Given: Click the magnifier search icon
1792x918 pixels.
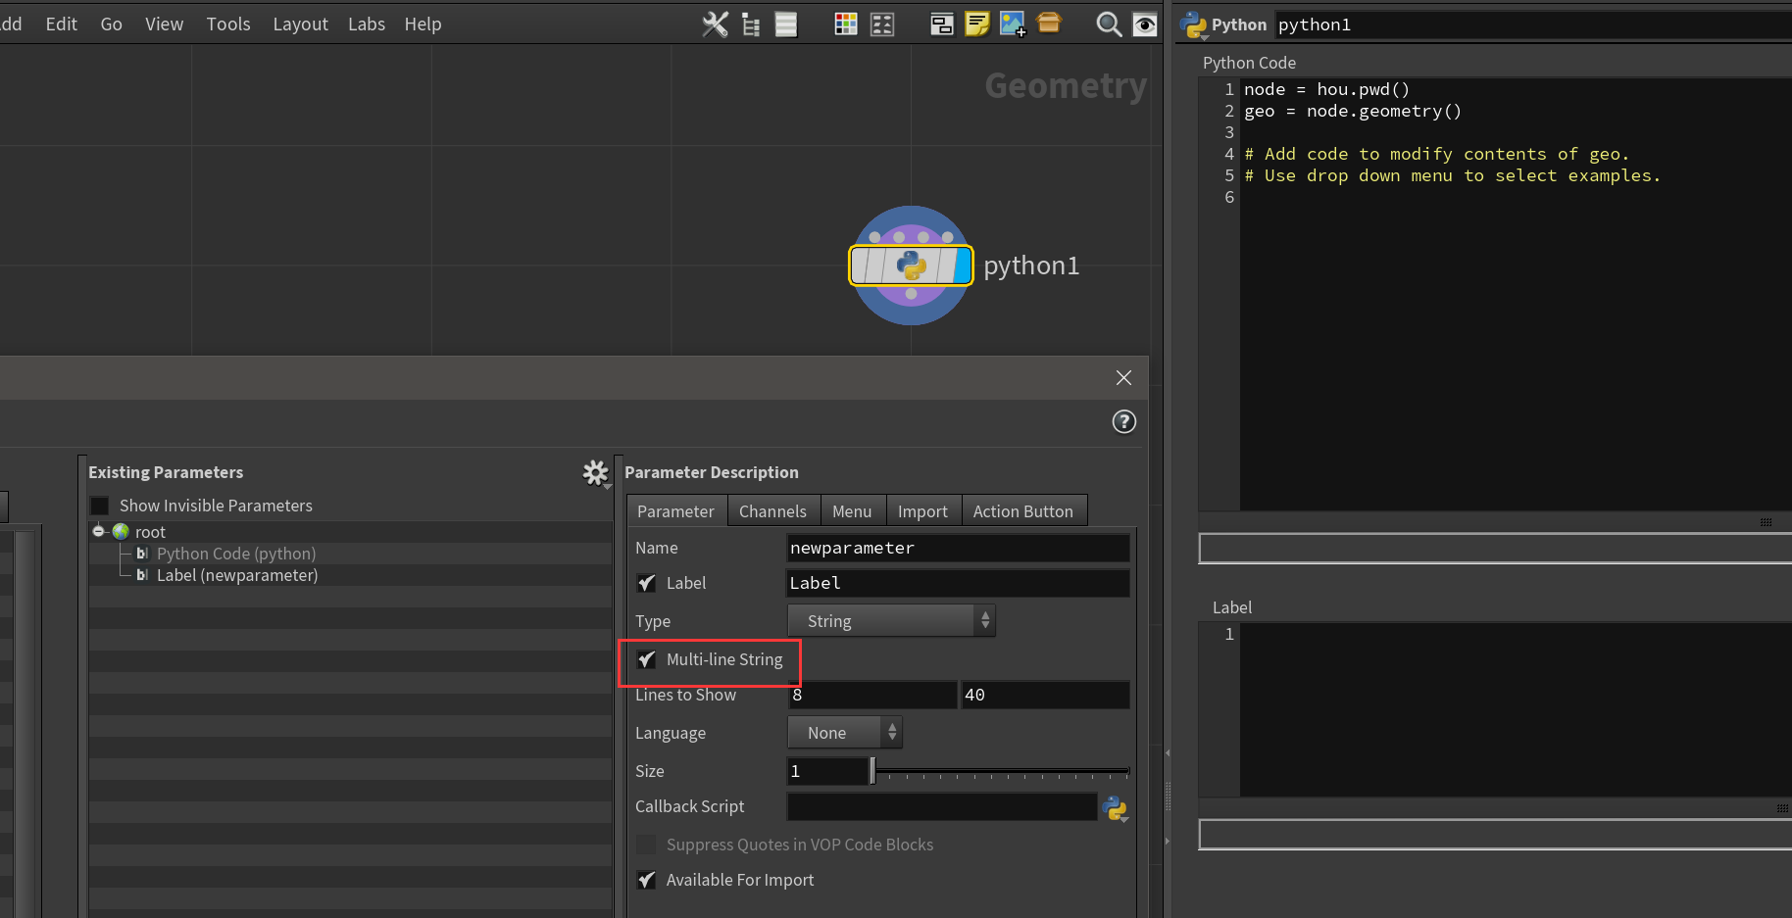Looking at the screenshot, I should coord(1109,24).
